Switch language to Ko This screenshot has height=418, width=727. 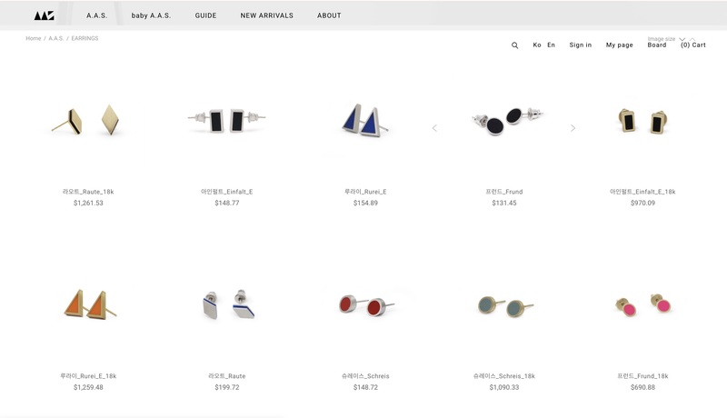coord(537,45)
